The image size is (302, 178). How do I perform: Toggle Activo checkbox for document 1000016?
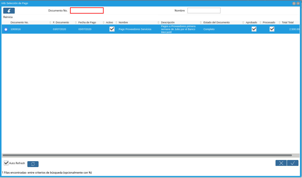[112, 29]
